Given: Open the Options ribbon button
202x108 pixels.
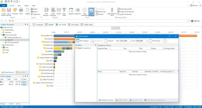Looking at the screenshot, I should (71, 12).
